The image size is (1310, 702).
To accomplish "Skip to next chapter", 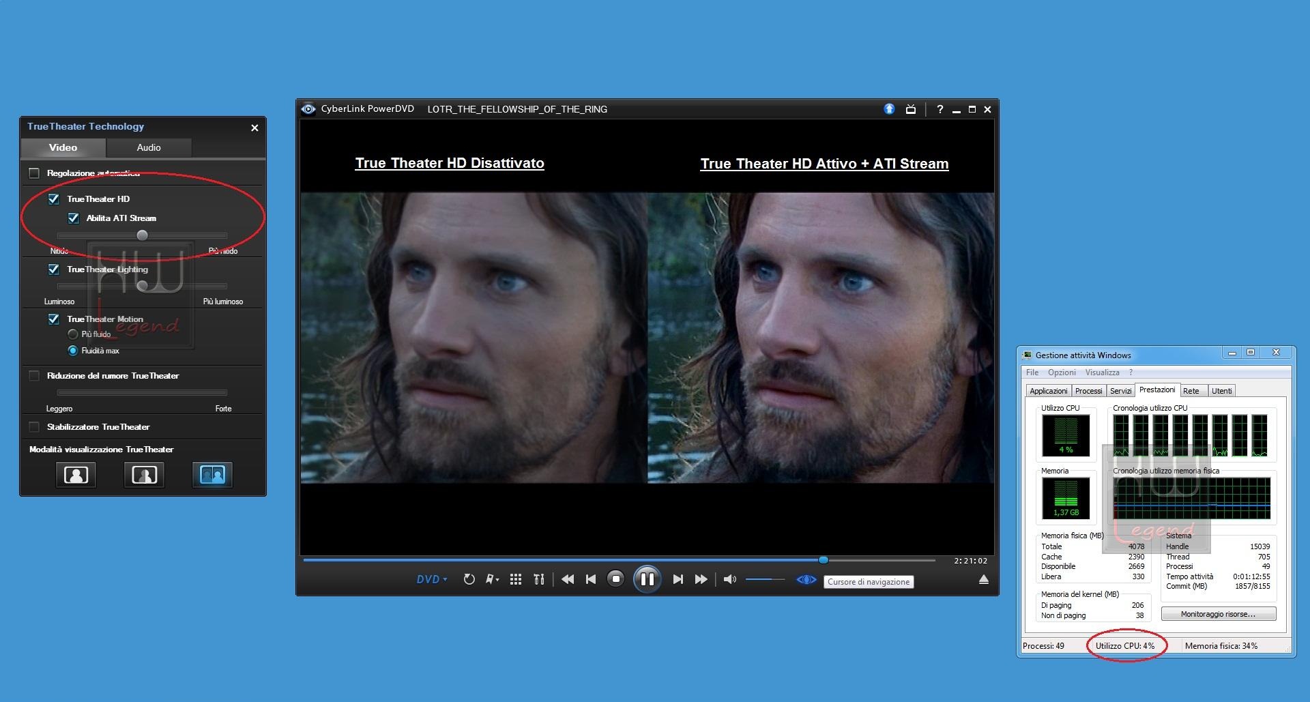I will (678, 579).
